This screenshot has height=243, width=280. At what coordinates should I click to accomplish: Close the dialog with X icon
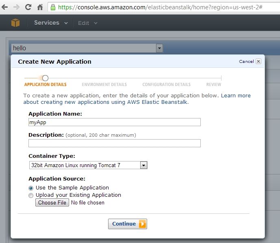point(258,61)
